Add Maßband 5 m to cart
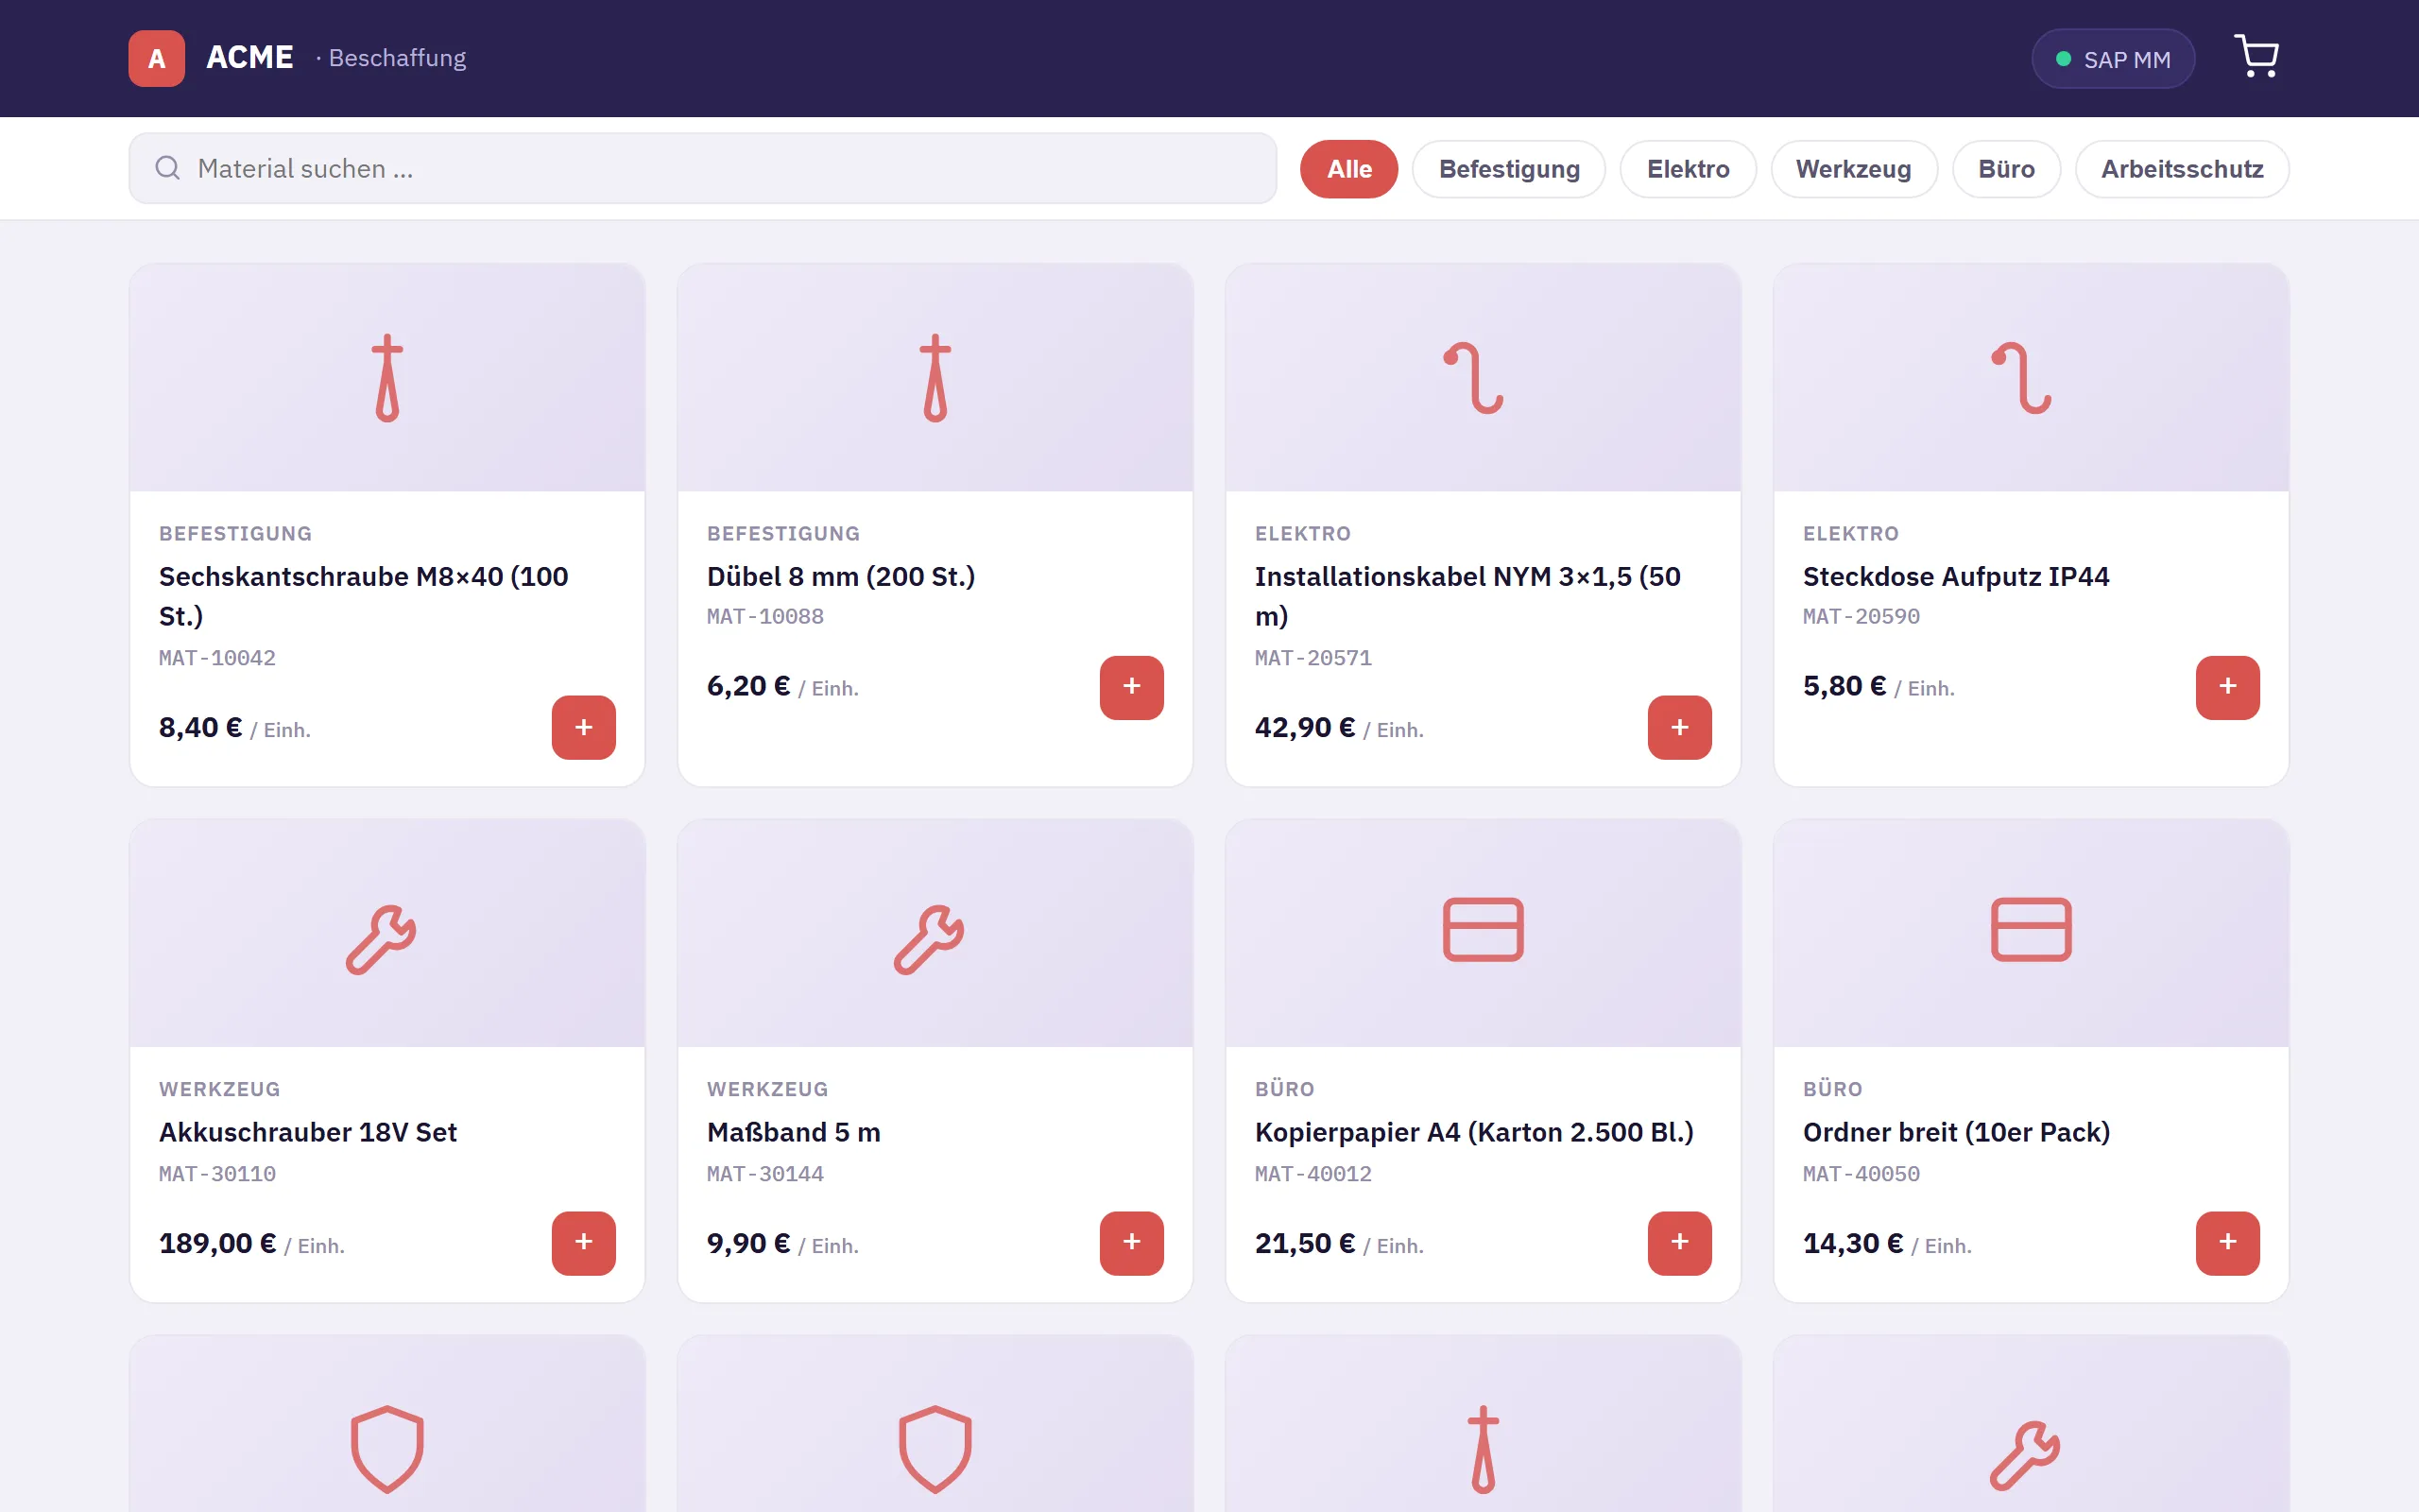Image resolution: width=2419 pixels, height=1512 pixels. point(1131,1243)
